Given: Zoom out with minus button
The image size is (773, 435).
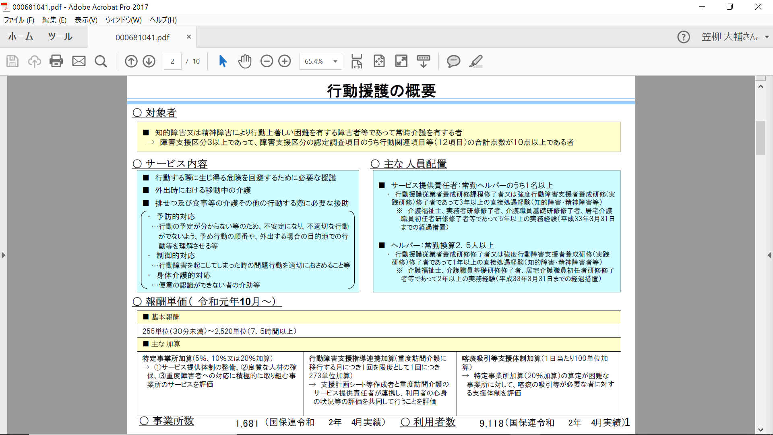Looking at the screenshot, I should pyautogui.click(x=267, y=61).
